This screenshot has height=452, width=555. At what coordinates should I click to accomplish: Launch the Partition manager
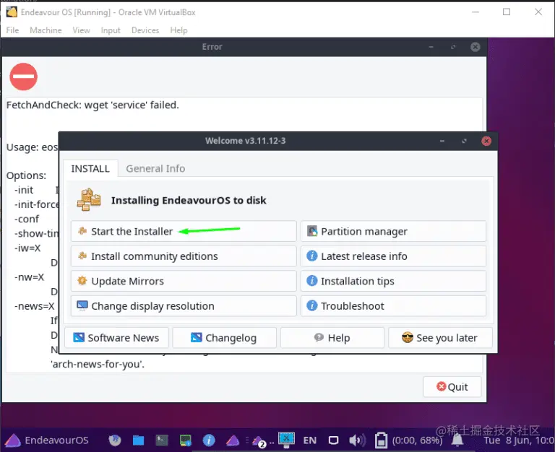393,231
